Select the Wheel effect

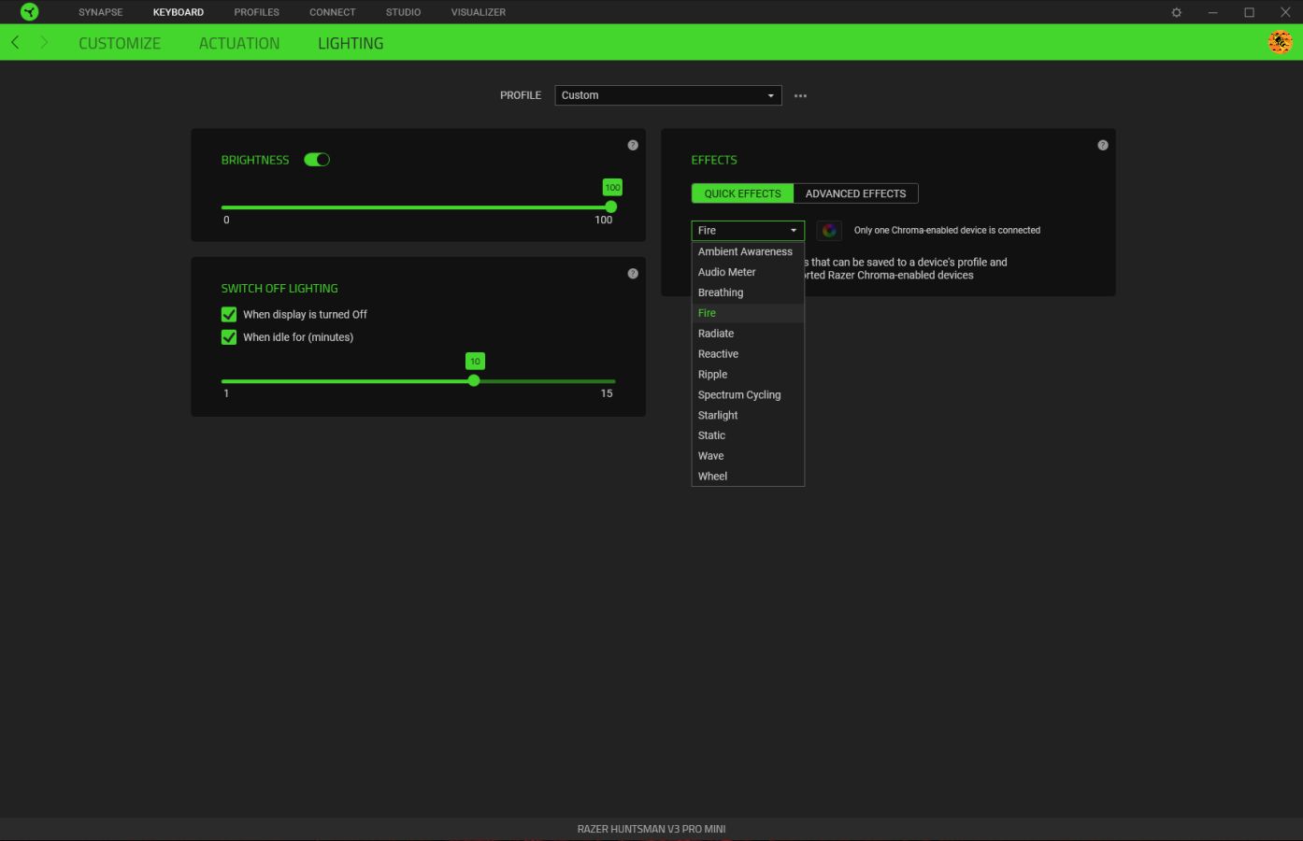pos(748,477)
